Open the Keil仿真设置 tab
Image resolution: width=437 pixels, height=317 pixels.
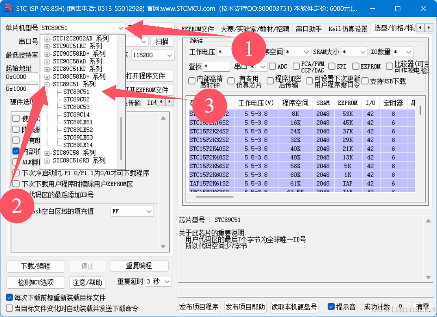click(x=348, y=29)
